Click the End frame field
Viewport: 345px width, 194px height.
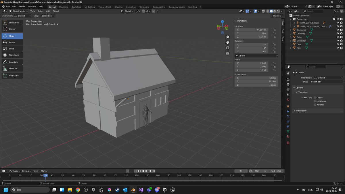click(276, 171)
